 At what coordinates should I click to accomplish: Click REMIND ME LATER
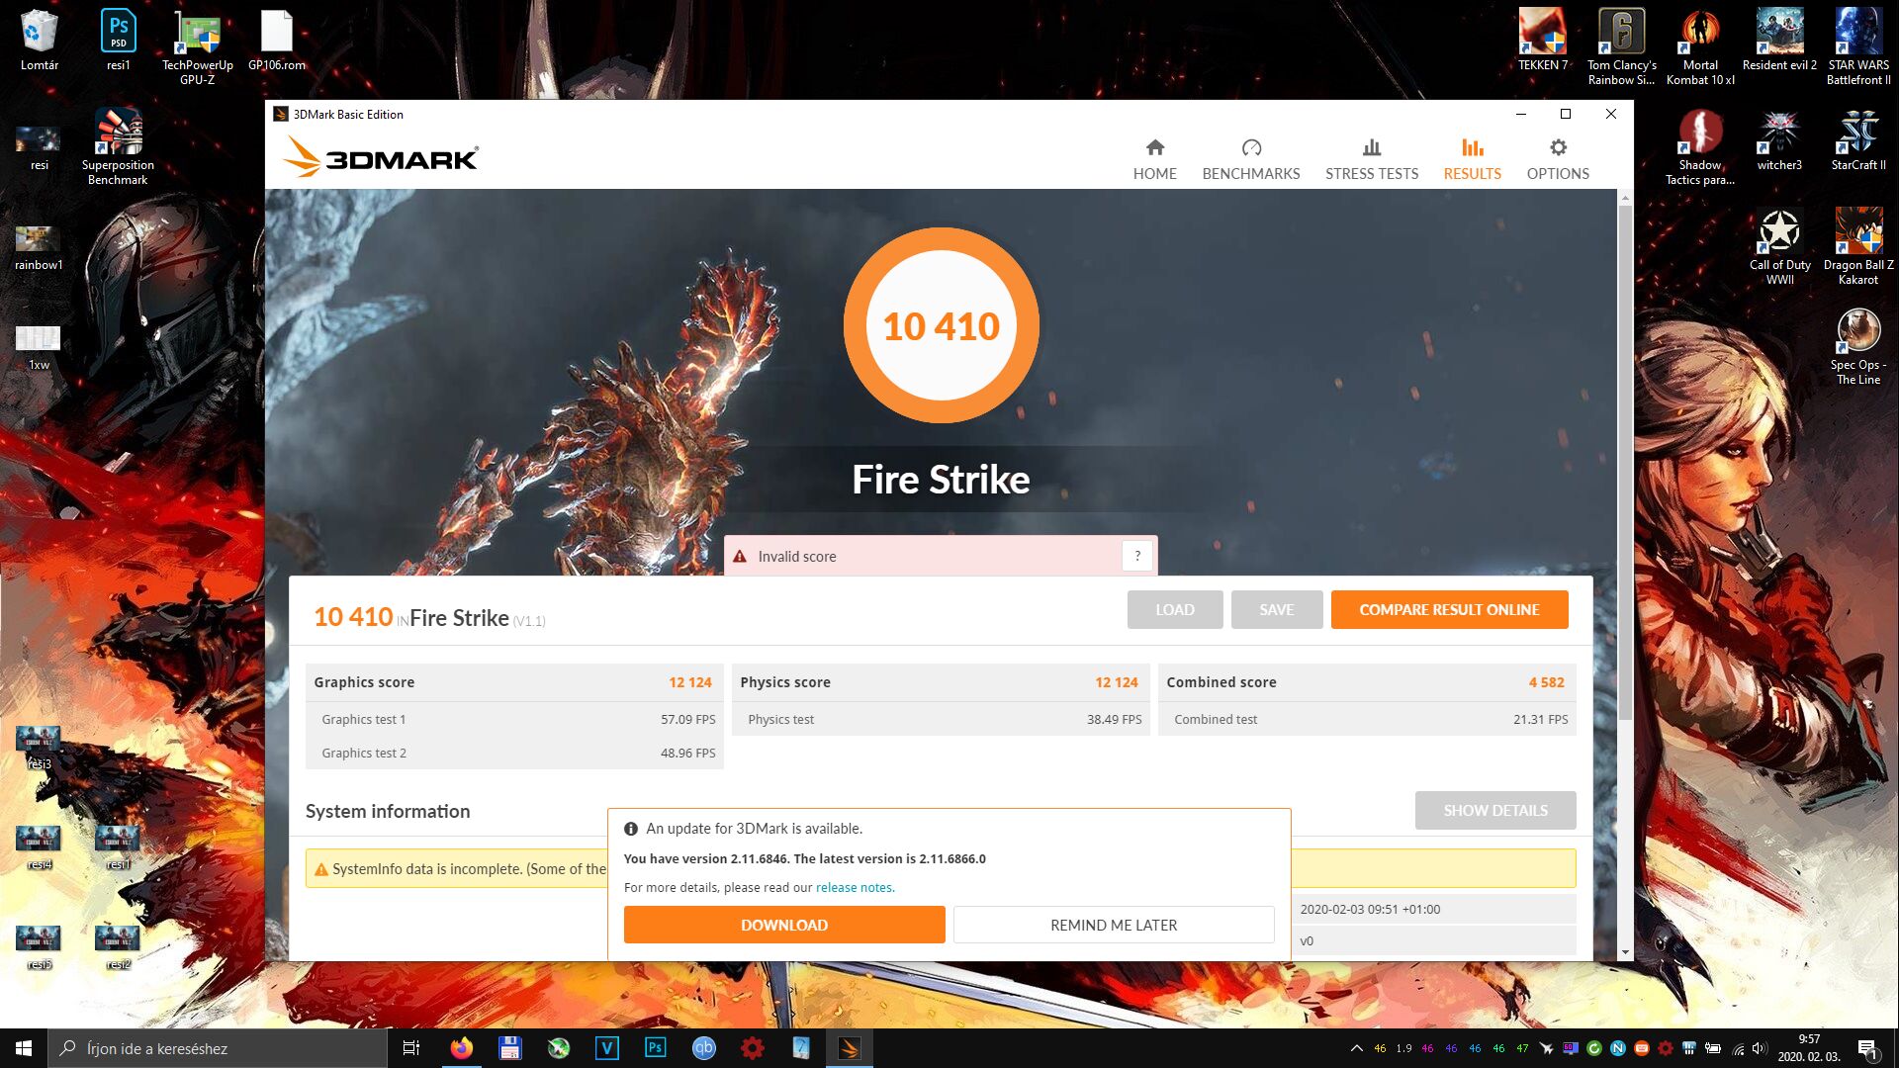point(1114,925)
